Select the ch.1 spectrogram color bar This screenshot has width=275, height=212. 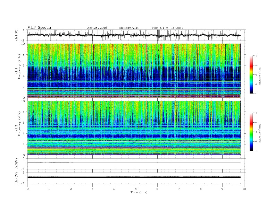251,74
